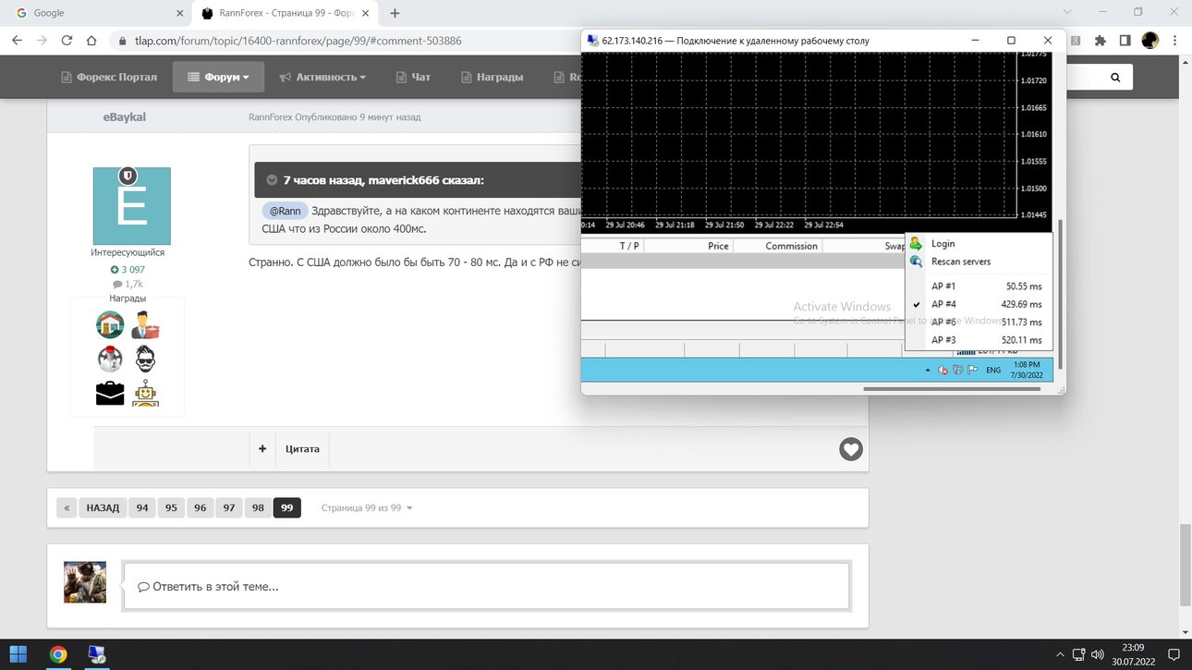The height and width of the screenshot is (670, 1192).
Task: Switch to the Google browser tab
Action: pyautogui.click(x=96, y=13)
